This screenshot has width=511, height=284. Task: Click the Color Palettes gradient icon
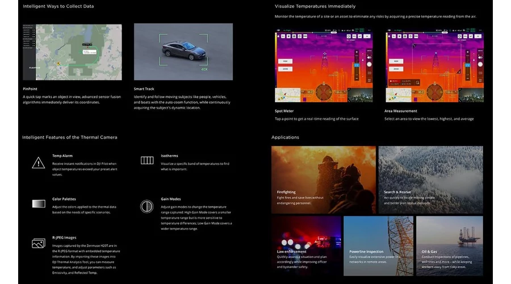pos(38,203)
